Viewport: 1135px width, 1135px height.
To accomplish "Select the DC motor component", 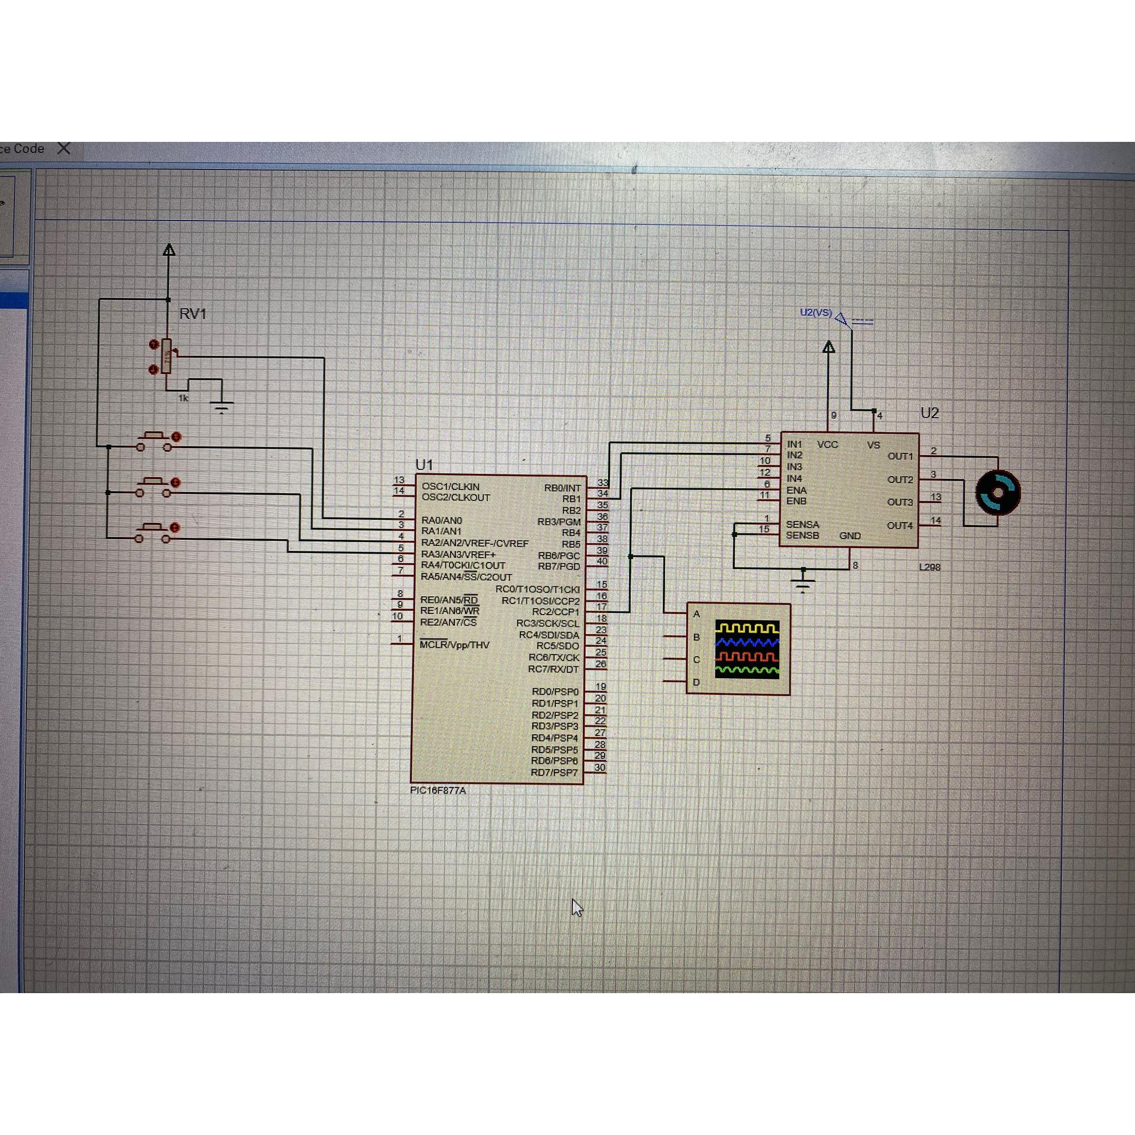I will 998,493.
